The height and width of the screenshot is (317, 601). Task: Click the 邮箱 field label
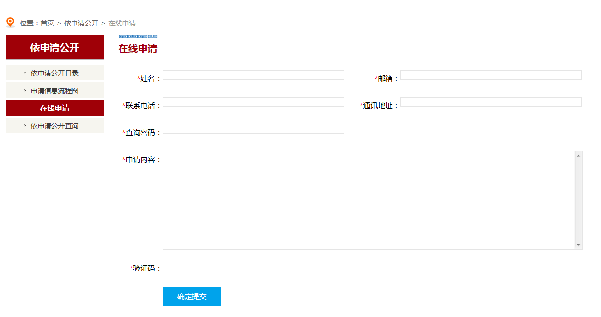tap(386, 79)
